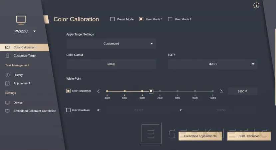
Task: Click the PA32DC model name
Action: coord(21,31)
